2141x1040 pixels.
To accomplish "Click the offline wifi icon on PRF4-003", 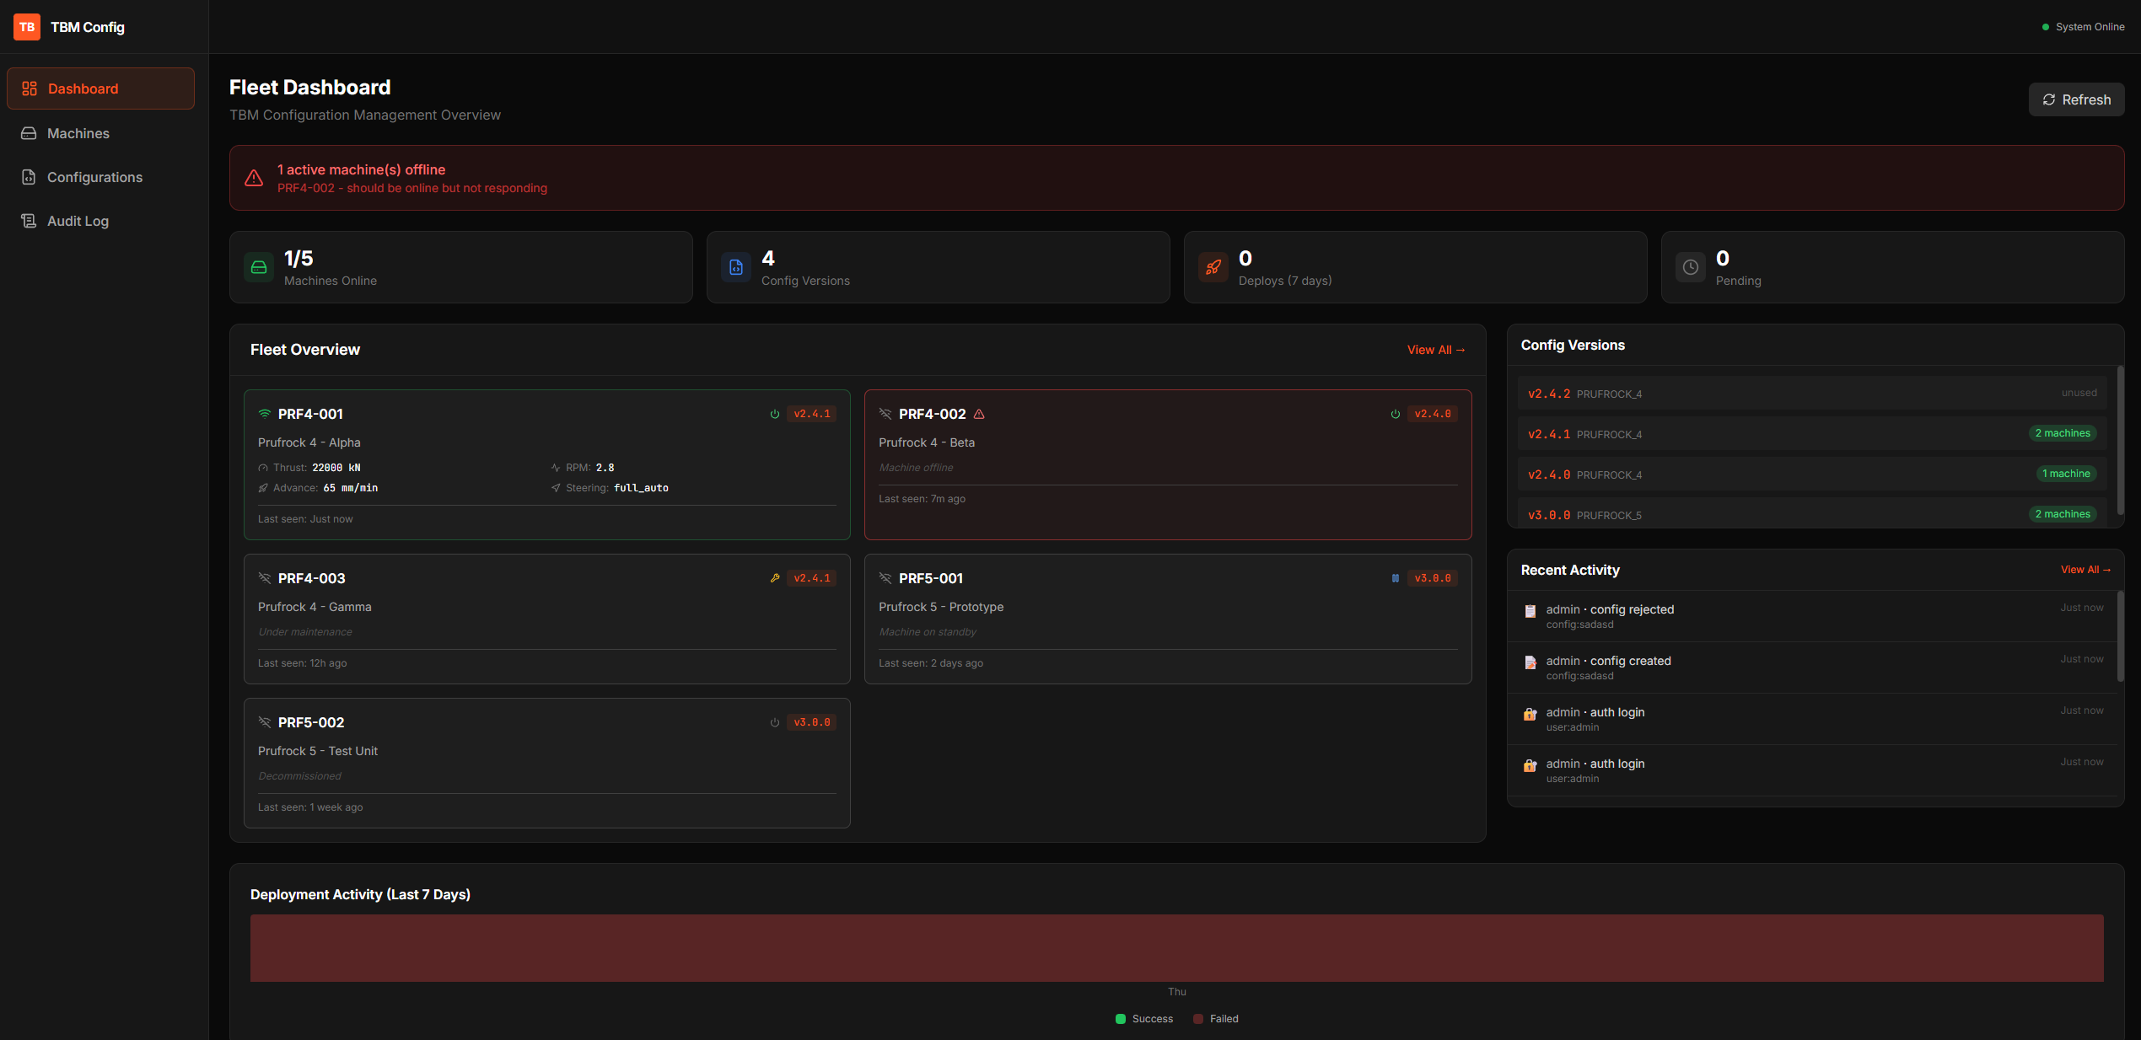I will (x=265, y=578).
